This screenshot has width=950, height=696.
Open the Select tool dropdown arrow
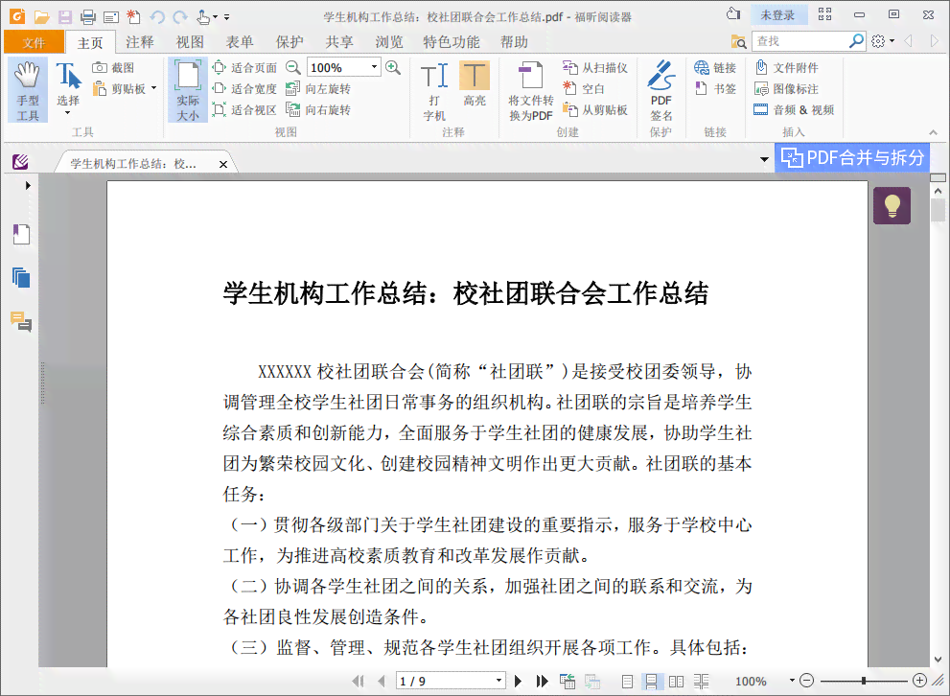pyautogui.click(x=67, y=113)
